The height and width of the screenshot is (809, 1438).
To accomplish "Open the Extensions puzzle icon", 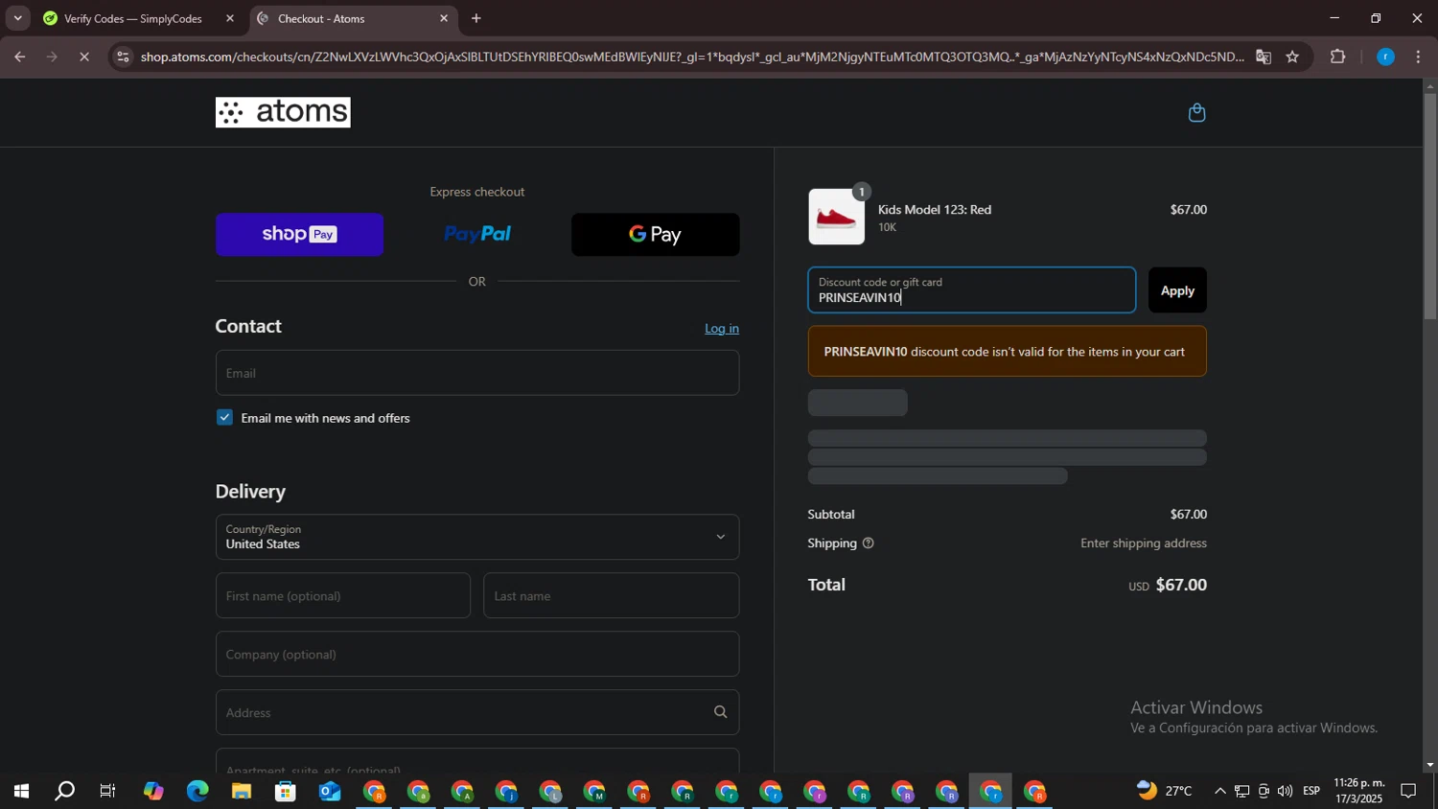I will coord(1338,58).
